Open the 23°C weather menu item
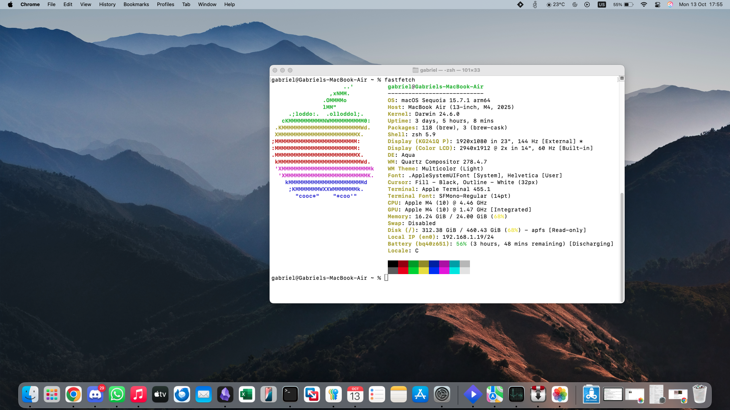 point(555,5)
